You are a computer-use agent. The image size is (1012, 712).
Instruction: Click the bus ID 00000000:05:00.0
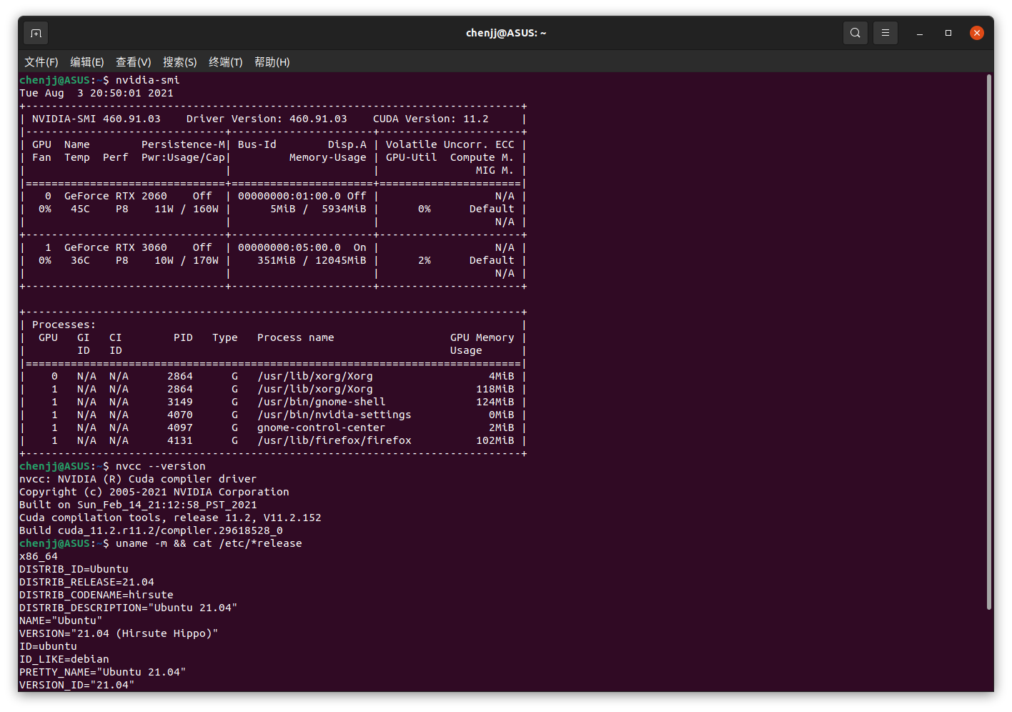tap(289, 247)
